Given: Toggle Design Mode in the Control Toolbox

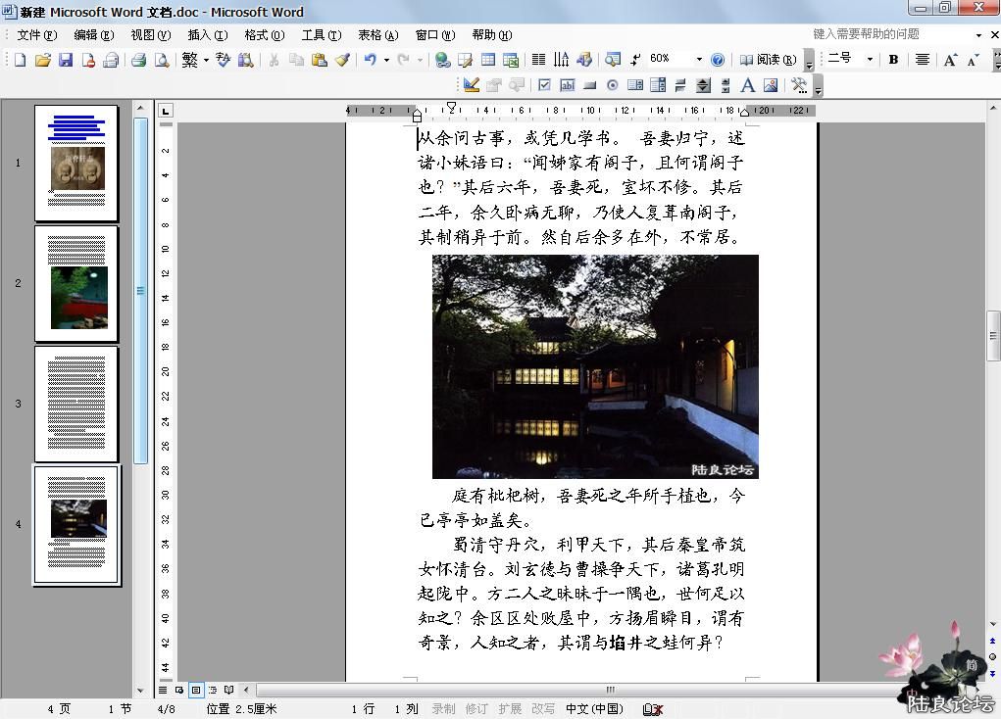Looking at the screenshot, I should pyautogui.click(x=472, y=85).
